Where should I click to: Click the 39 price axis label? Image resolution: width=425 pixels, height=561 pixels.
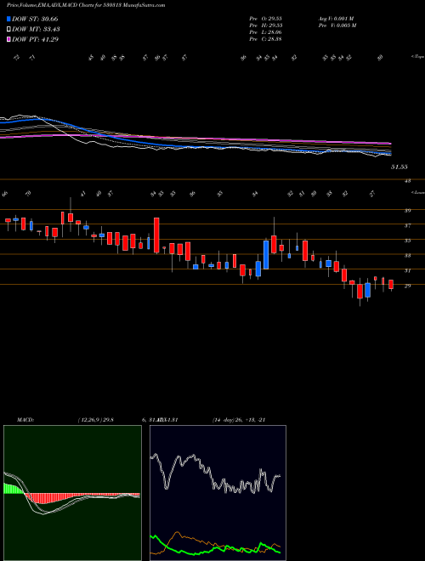point(407,211)
